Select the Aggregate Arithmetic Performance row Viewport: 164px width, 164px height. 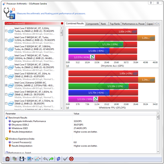pyautogui.click(x=80, y=121)
